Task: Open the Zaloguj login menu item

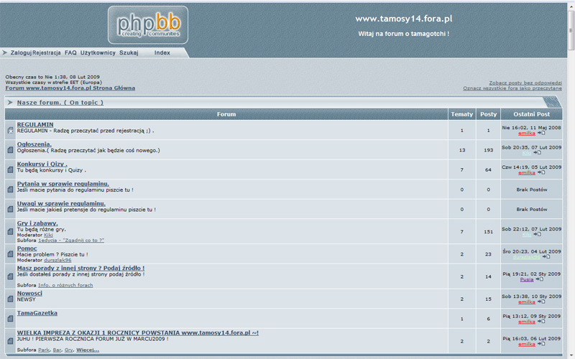Action: (21, 53)
